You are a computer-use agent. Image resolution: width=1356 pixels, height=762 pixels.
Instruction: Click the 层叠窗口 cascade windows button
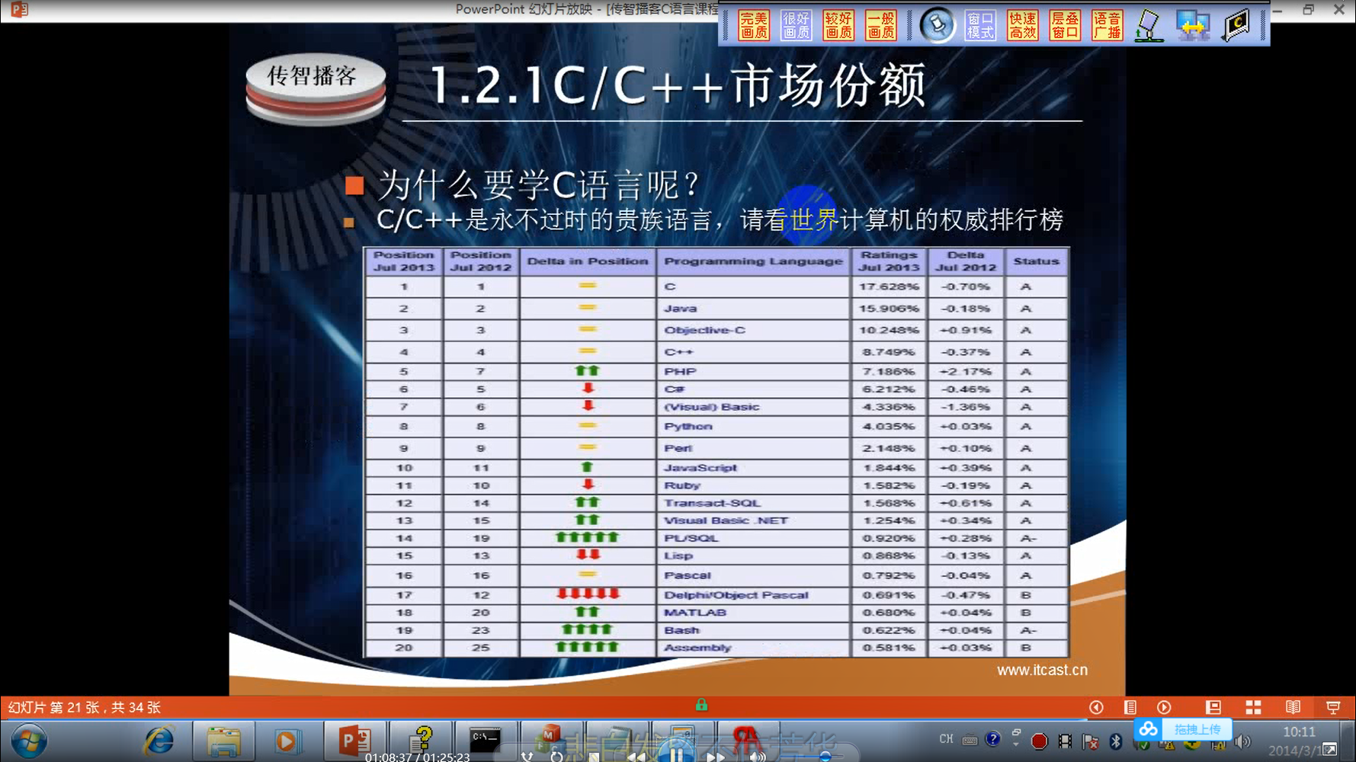click(x=1065, y=25)
